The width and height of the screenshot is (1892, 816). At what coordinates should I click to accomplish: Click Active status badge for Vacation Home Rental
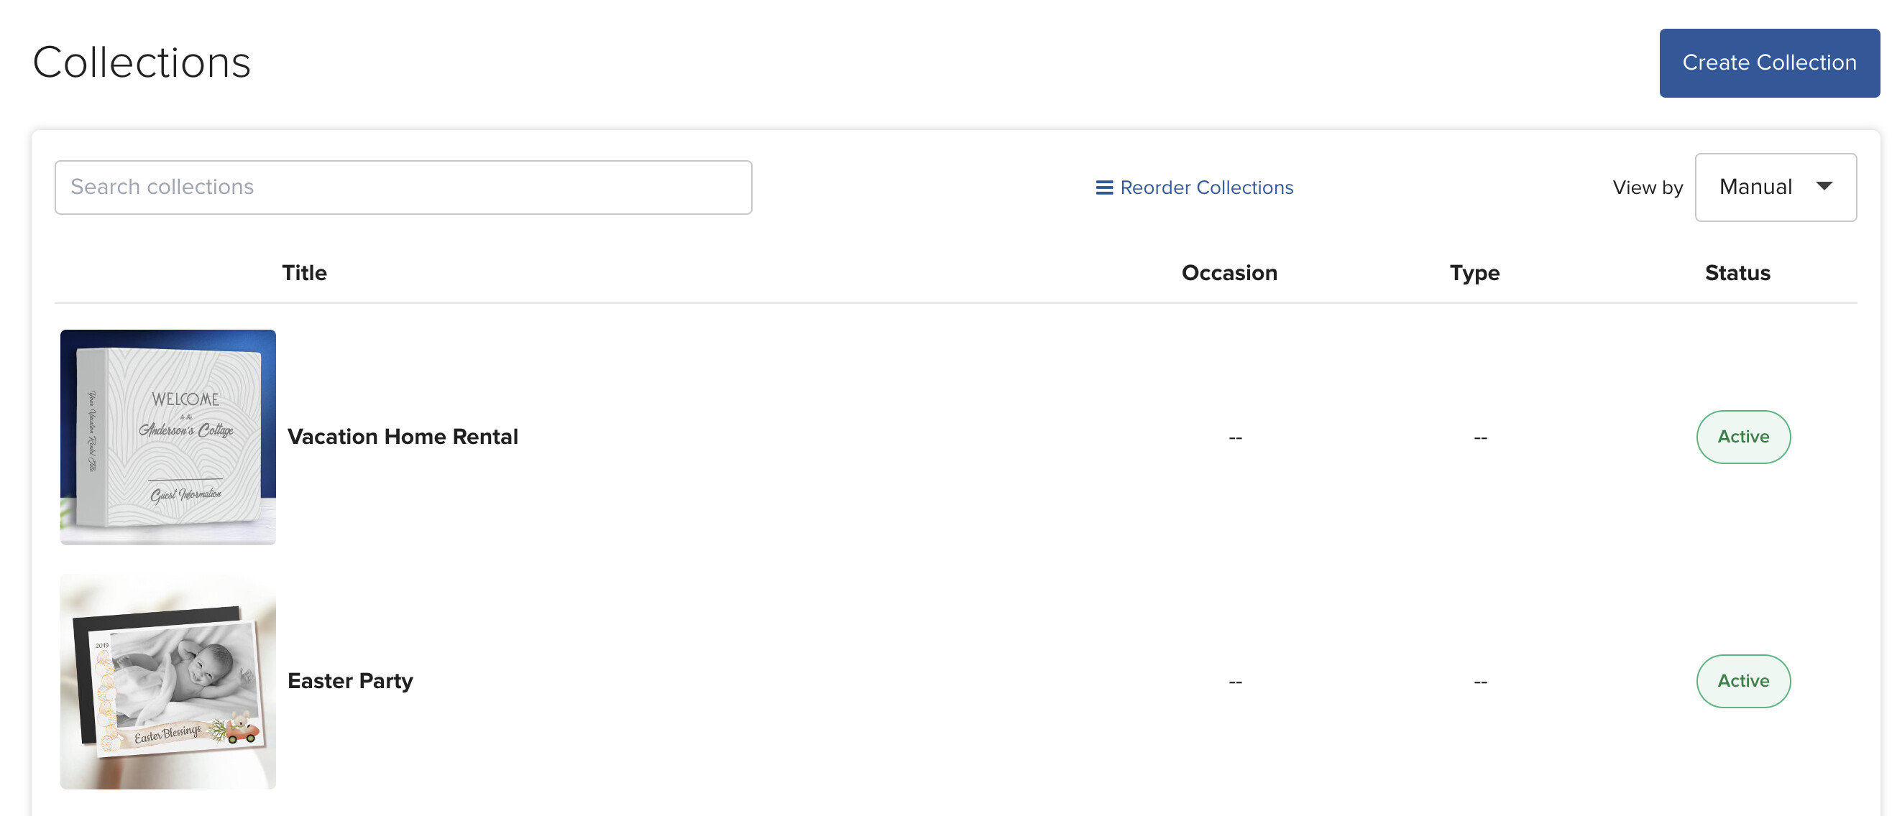tap(1743, 437)
